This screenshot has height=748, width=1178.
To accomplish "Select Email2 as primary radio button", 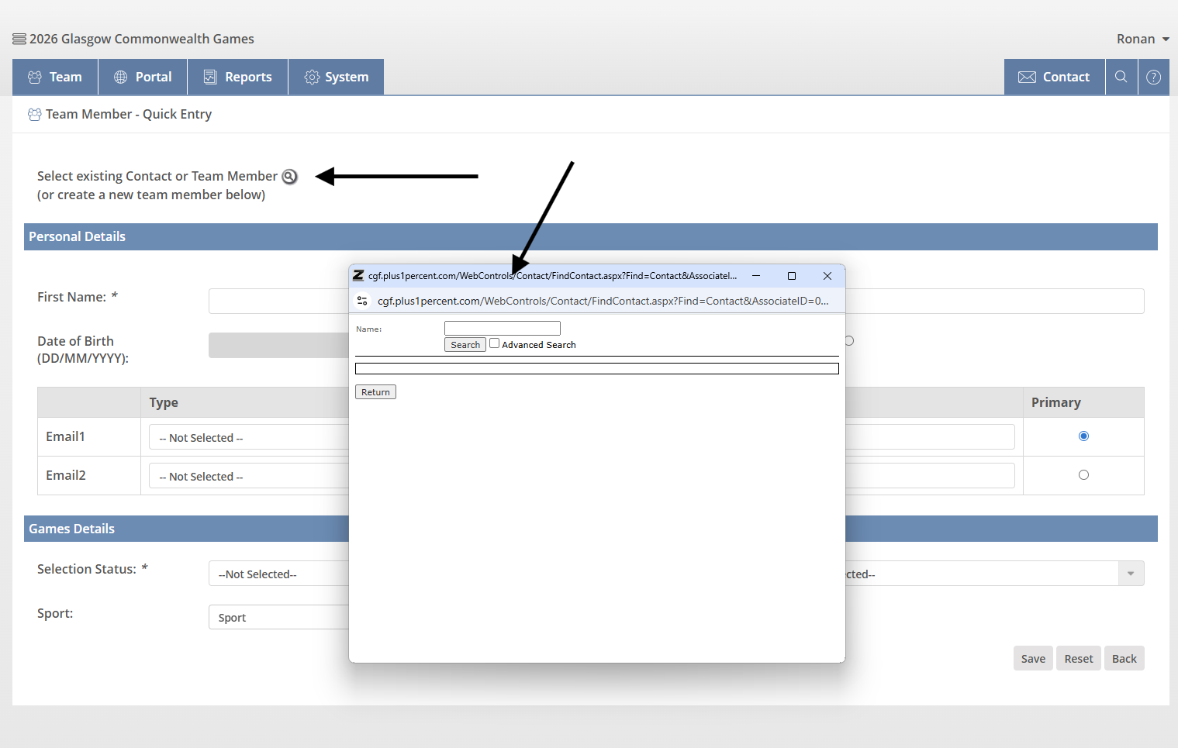I will [1083, 475].
